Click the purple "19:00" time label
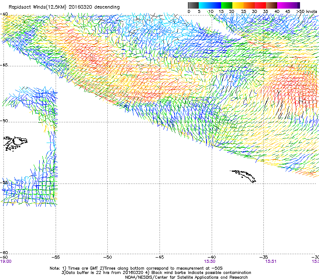This screenshot has height=280, width=319. [6, 261]
